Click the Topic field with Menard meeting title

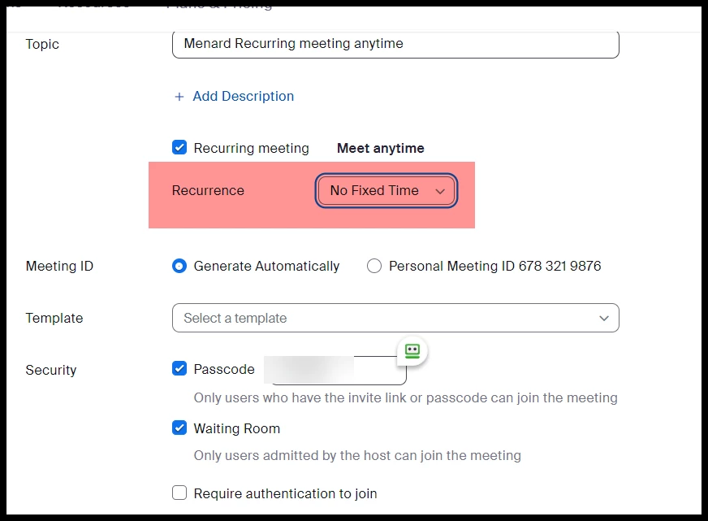(x=395, y=44)
